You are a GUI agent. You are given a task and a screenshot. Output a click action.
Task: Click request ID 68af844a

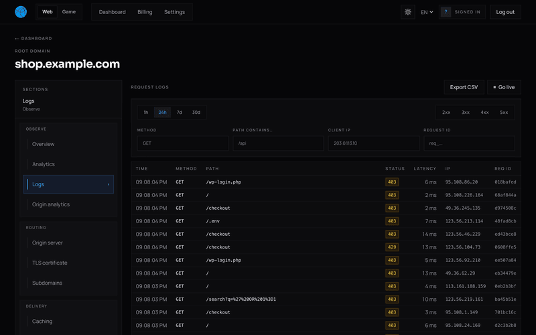point(505,195)
